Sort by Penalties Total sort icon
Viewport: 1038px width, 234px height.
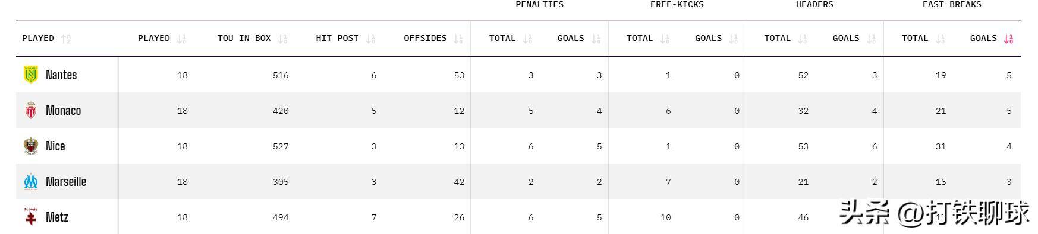pyautogui.click(x=527, y=39)
